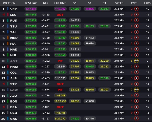Click the red arrow beside LEC

point(4,15)
